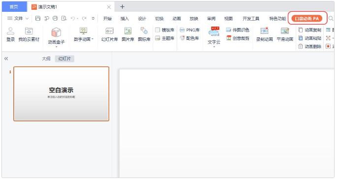Image resolution: width=339 pixels, height=179 pixels.
Task: Select the 口袋动画 PA tab
Action: coord(307,19)
